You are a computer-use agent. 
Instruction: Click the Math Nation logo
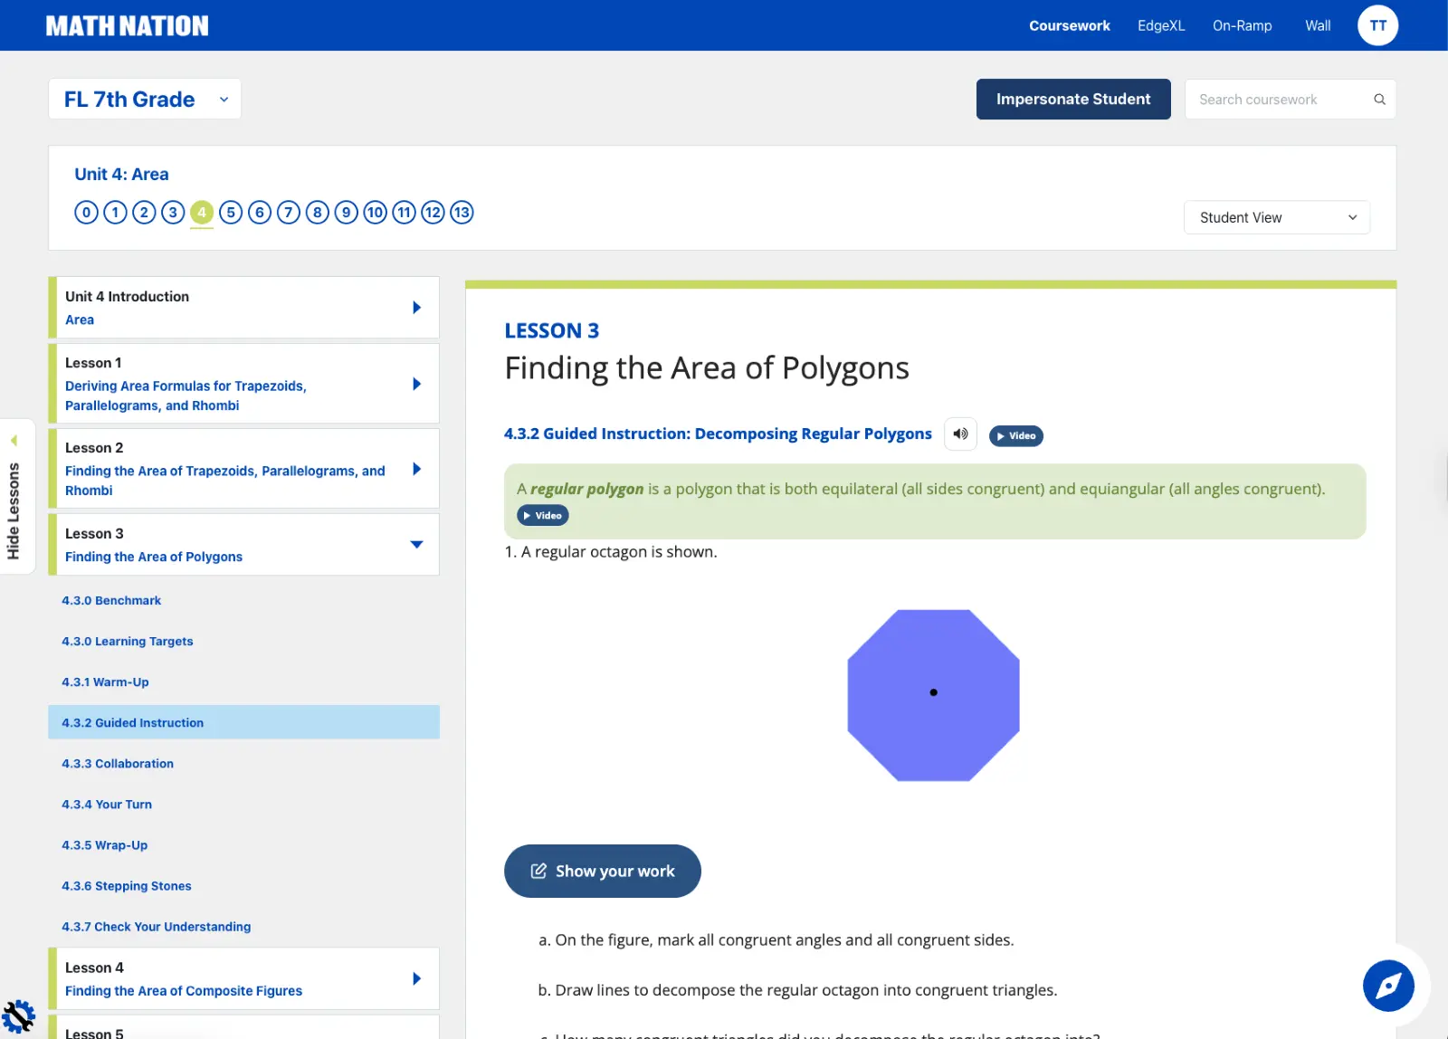(127, 26)
